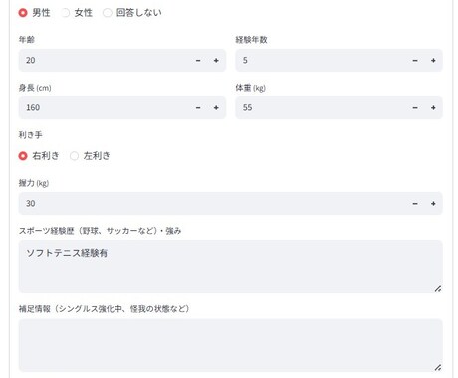Increase 体重 (kg) with plus icon
This screenshot has height=378, width=458.
433,108
